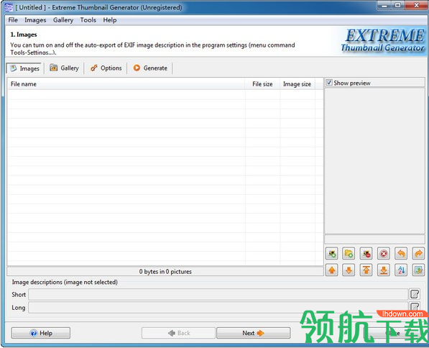The height and width of the screenshot is (348, 429).
Task: Open the Help menu
Action: 110,20
